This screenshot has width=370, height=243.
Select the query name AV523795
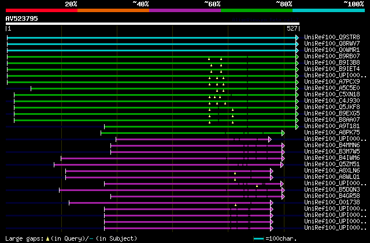tap(22, 18)
